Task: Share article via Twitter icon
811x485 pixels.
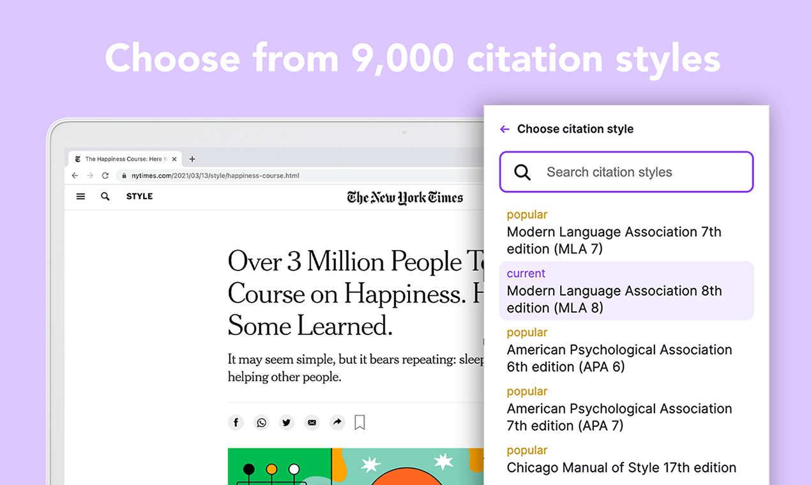Action: pos(287,422)
